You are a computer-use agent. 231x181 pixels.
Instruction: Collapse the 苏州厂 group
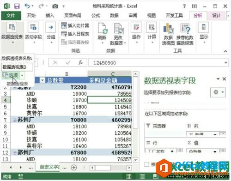14,120
